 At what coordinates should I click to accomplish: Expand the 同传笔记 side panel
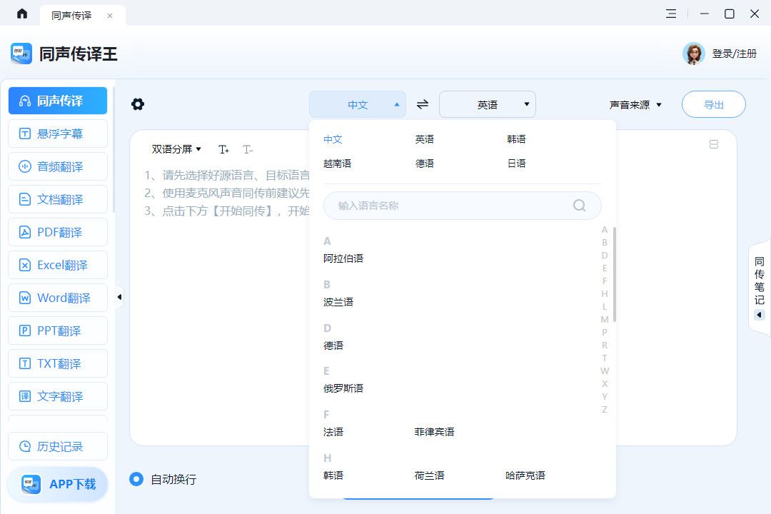coord(759,288)
